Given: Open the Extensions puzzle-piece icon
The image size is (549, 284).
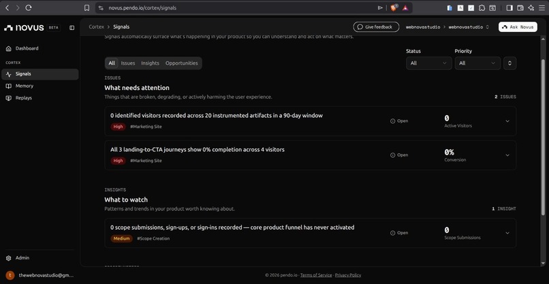Looking at the screenshot, I should [482, 7].
